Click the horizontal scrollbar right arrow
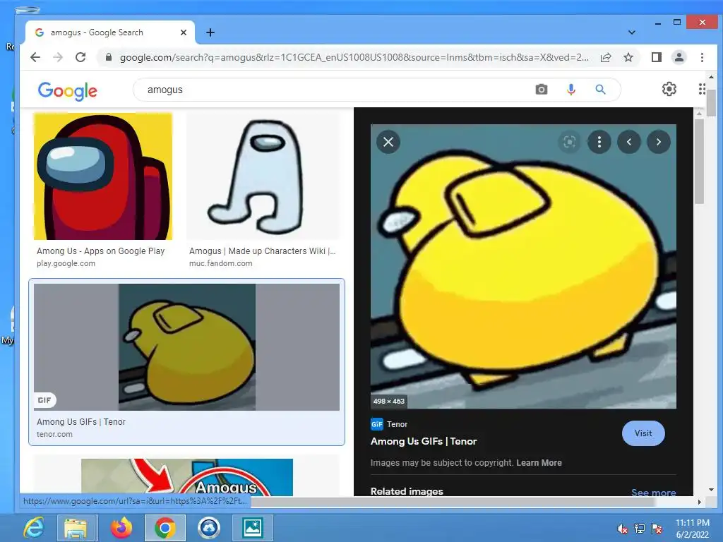Image resolution: width=723 pixels, height=542 pixels. point(699,502)
